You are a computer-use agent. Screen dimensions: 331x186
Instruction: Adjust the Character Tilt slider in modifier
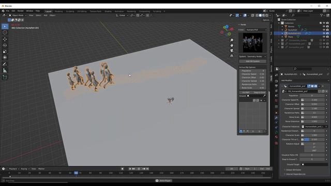314,139
